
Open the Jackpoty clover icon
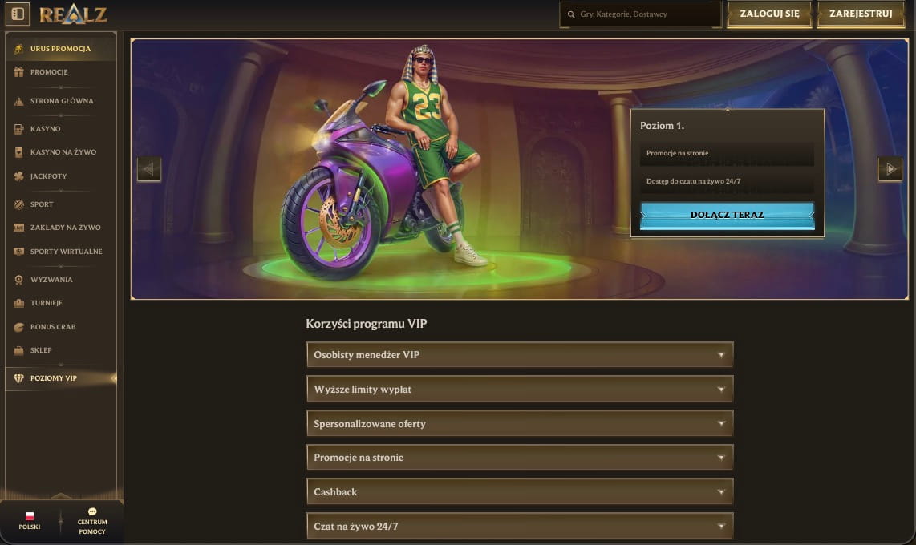(18, 176)
